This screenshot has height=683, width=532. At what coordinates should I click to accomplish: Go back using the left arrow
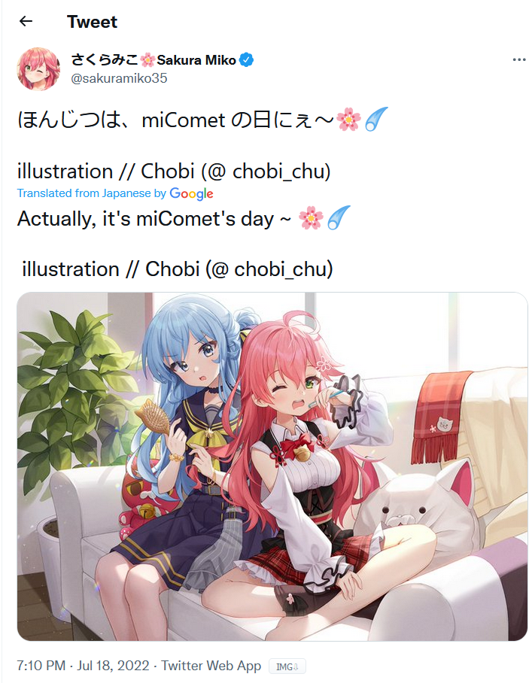(26, 21)
